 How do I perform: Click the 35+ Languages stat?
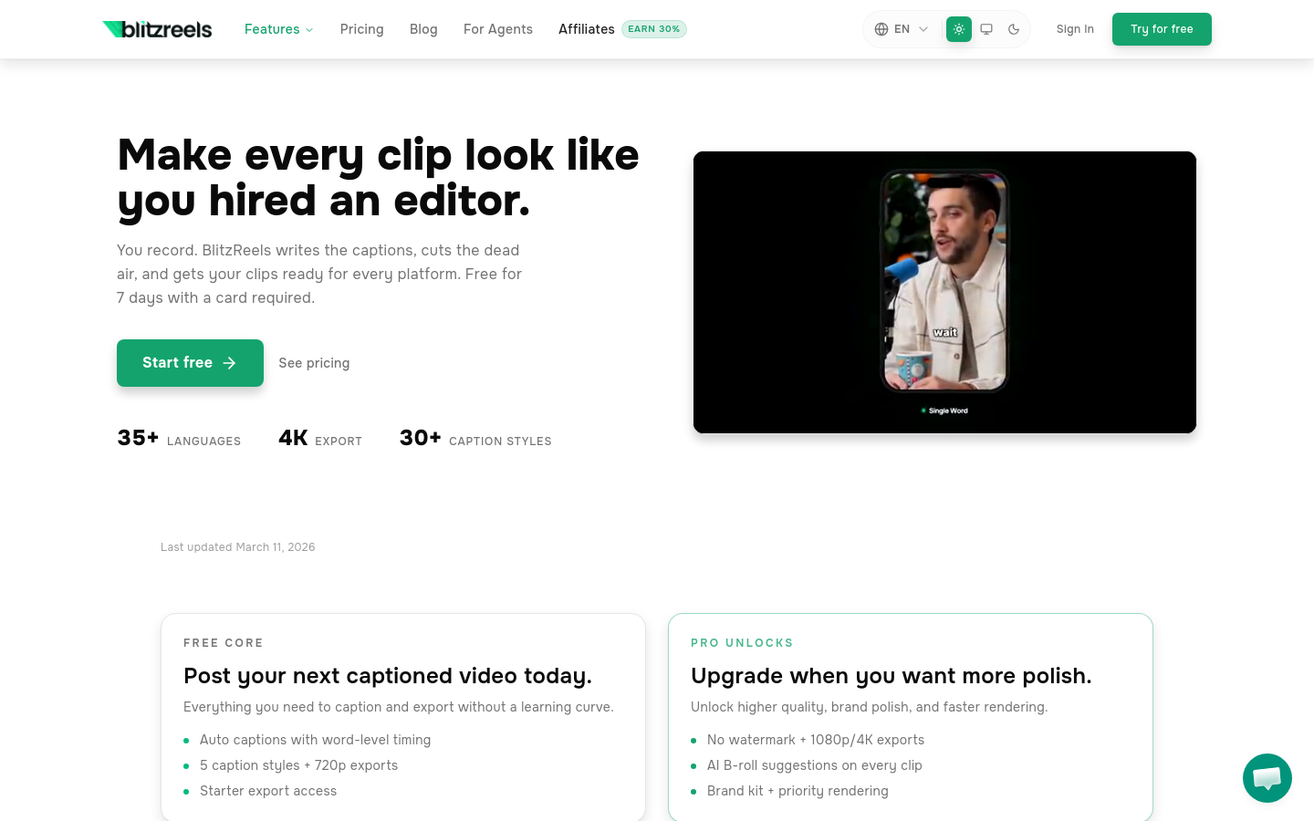pyautogui.click(x=179, y=439)
